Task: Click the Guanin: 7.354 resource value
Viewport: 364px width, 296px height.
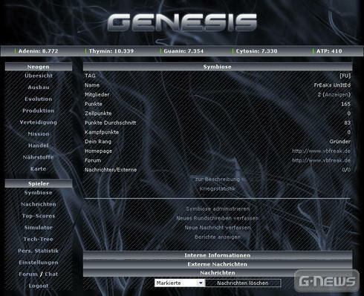Action: click(x=183, y=51)
